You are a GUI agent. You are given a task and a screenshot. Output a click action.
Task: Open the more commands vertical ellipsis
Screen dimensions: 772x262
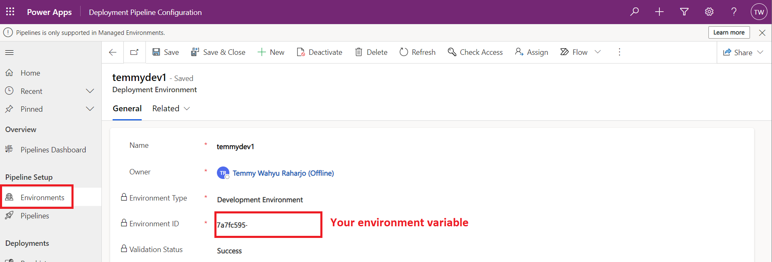620,52
